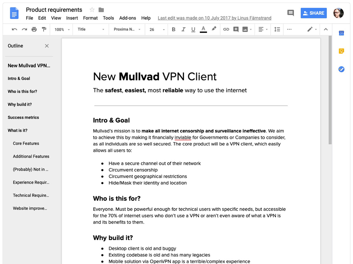
Task: Go to (Probably) Not in outline item
Action: point(31,169)
